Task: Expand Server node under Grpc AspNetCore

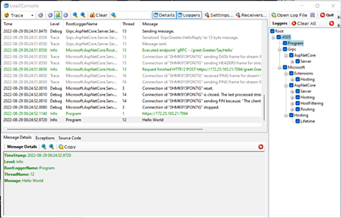Action: click(293, 62)
